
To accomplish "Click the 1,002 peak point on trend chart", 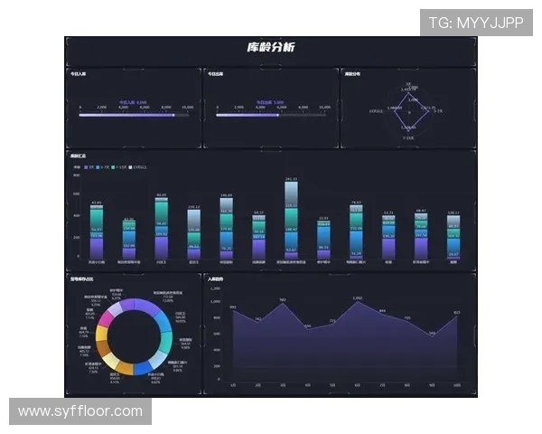I will (x=358, y=302).
